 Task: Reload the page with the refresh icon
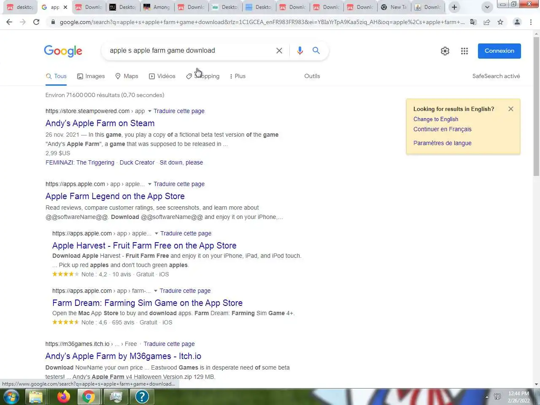[x=36, y=22]
